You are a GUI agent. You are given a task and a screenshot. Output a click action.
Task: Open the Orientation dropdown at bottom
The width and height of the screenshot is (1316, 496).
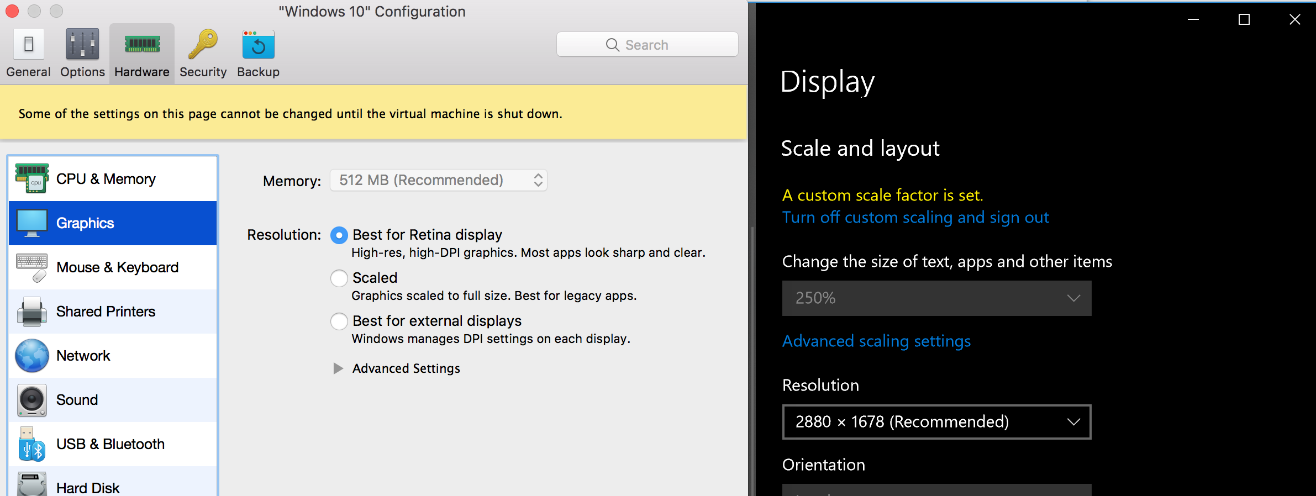point(937,490)
